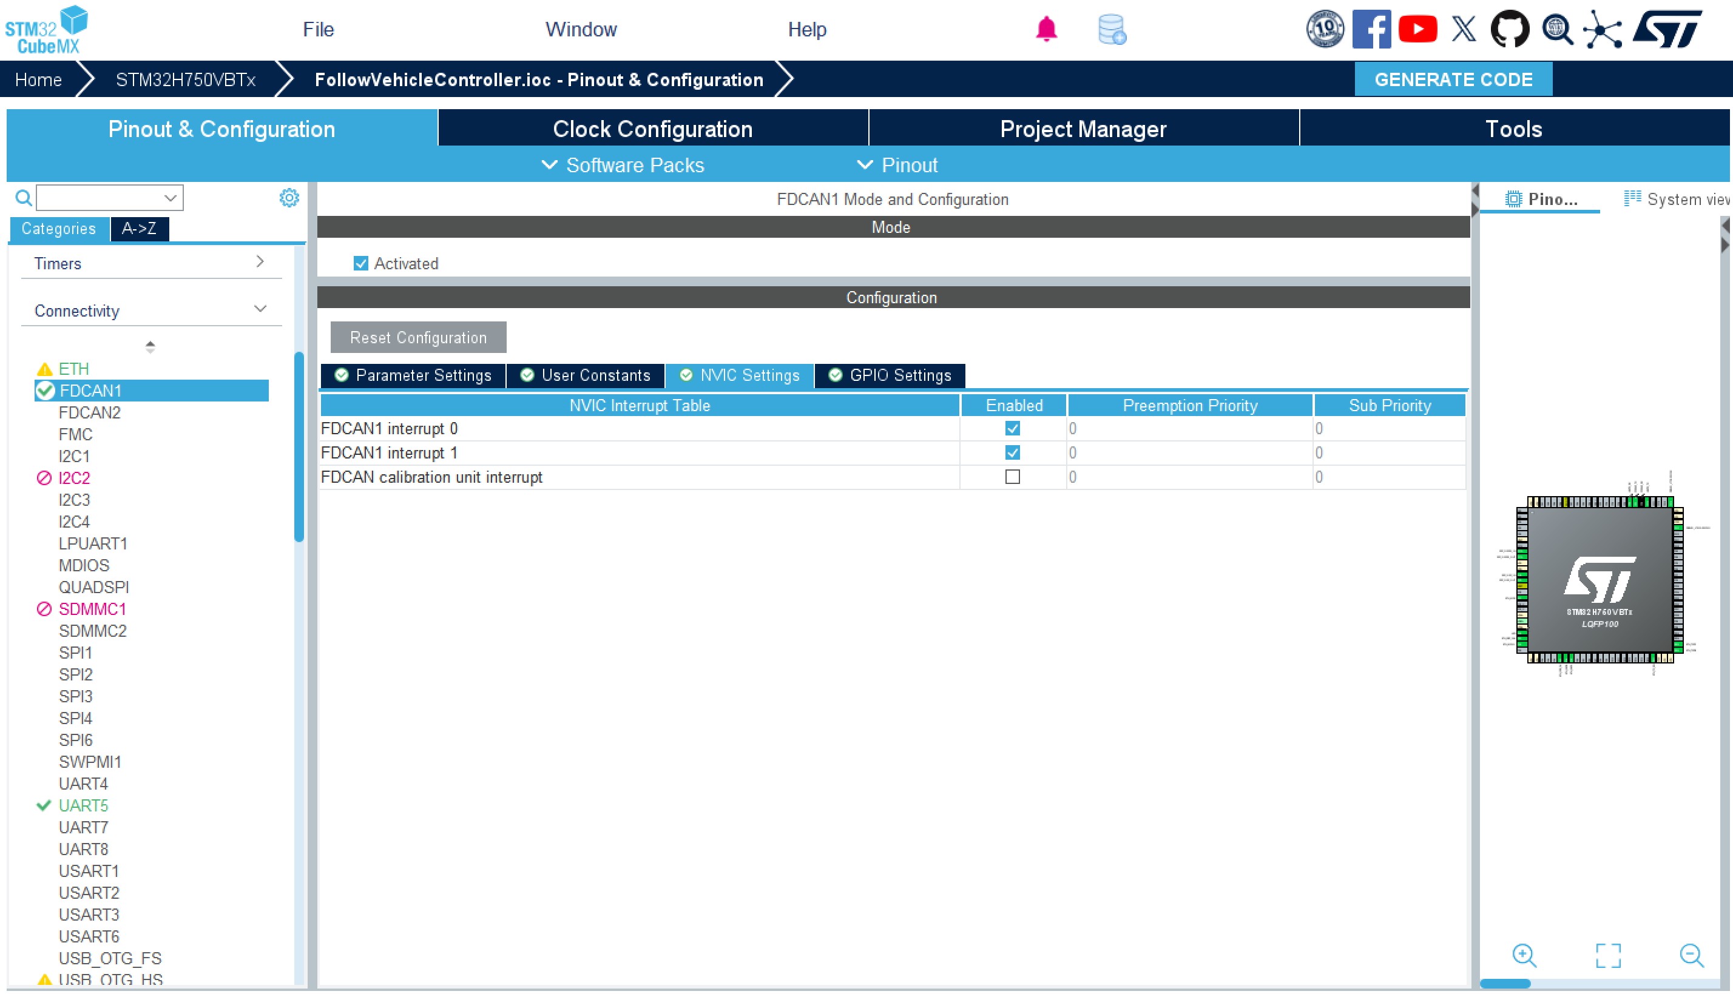Click the Preemption Priority column header
Viewport: 1733px width, 994px height.
tap(1189, 406)
